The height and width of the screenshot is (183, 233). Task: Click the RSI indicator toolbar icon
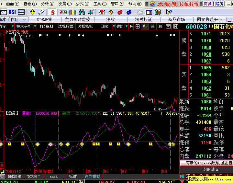click(x=12, y=12)
